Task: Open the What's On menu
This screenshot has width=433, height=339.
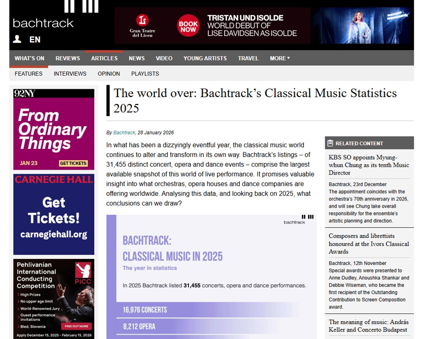Action: coord(29,58)
